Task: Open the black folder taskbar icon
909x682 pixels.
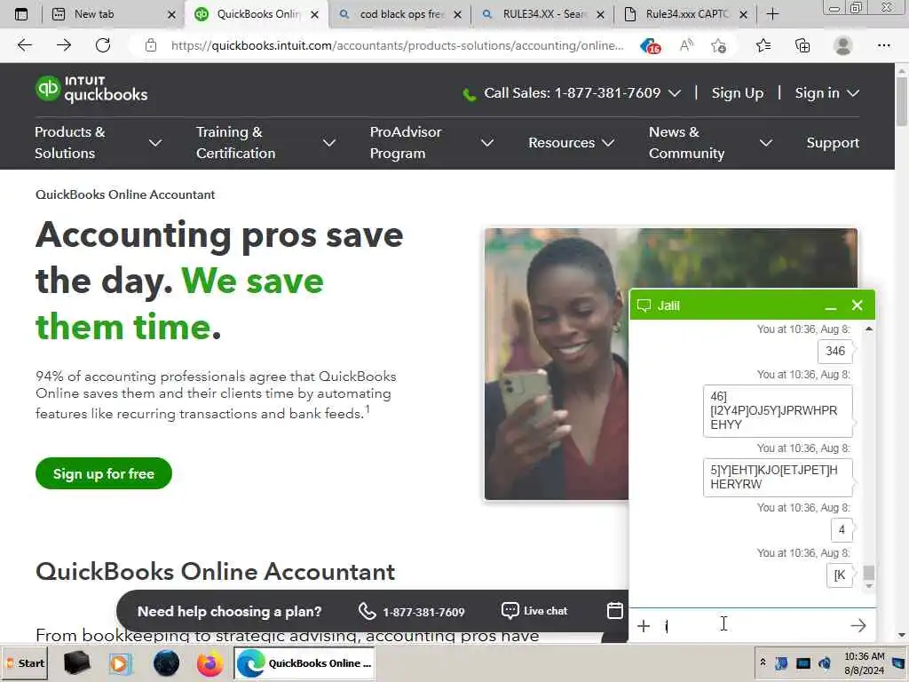Action: (x=77, y=662)
